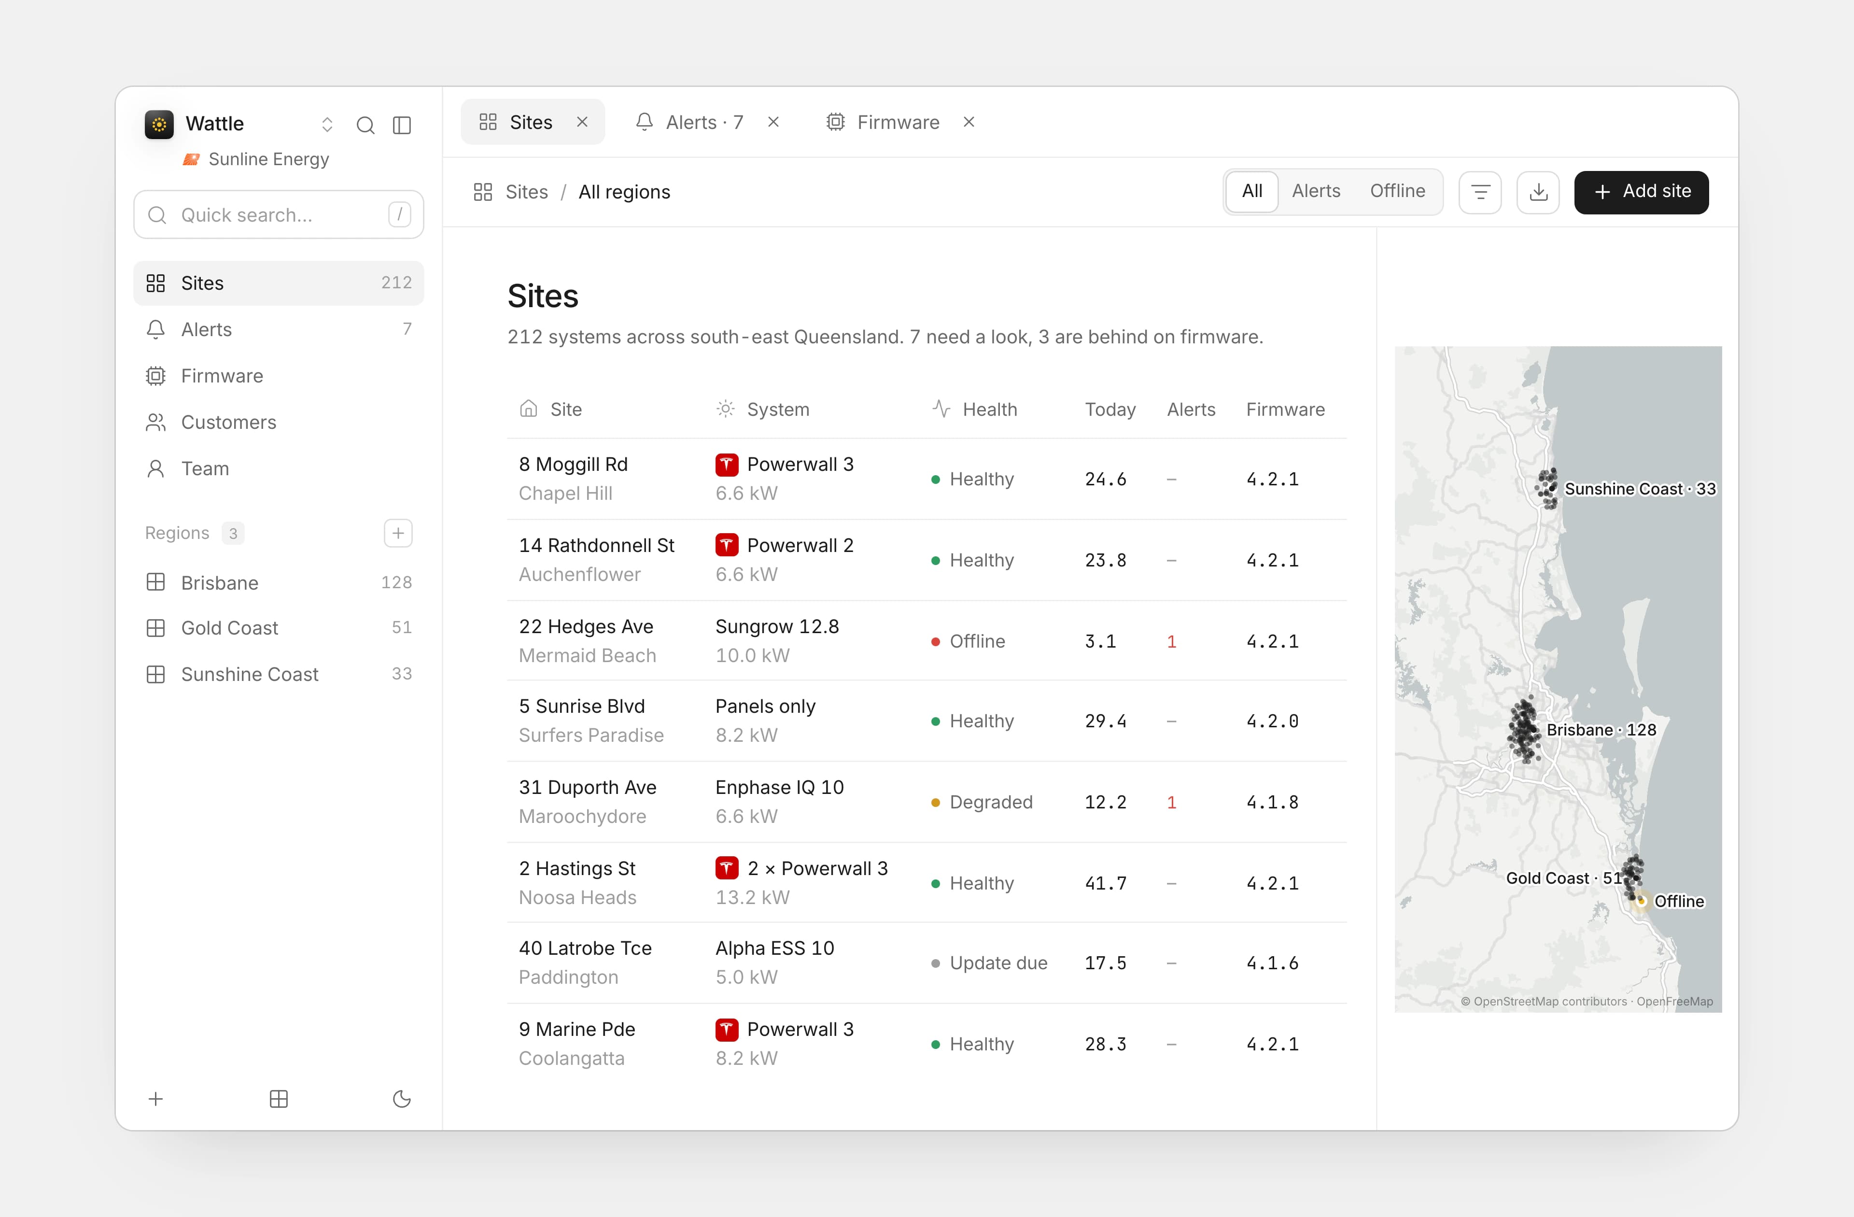The image size is (1854, 1217).
Task: Focus the Quick search input field
Action: (x=279, y=215)
